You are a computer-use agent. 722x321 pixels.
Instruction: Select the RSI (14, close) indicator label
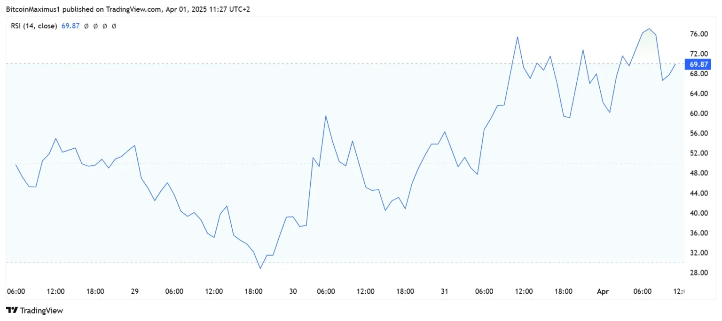(x=34, y=26)
